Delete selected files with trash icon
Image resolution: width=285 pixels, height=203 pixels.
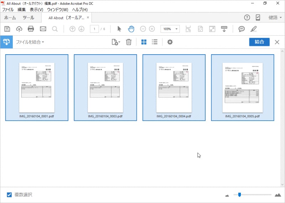point(129,42)
